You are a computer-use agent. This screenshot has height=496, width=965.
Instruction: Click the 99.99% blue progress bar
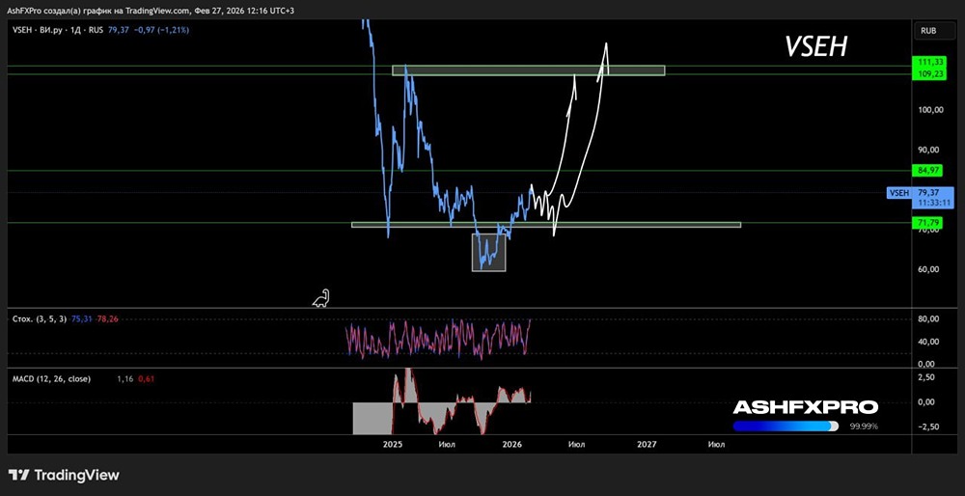[x=786, y=426]
